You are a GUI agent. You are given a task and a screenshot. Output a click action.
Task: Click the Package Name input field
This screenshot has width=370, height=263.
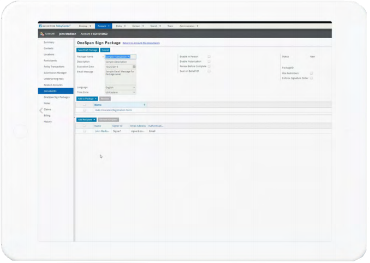pos(120,56)
